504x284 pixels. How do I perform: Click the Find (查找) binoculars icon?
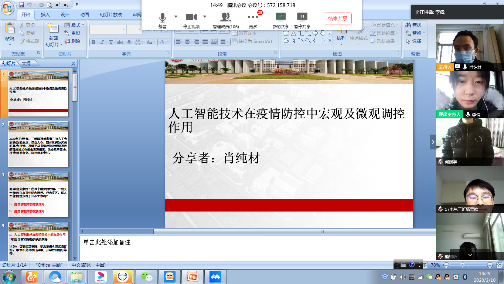click(408, 25)
